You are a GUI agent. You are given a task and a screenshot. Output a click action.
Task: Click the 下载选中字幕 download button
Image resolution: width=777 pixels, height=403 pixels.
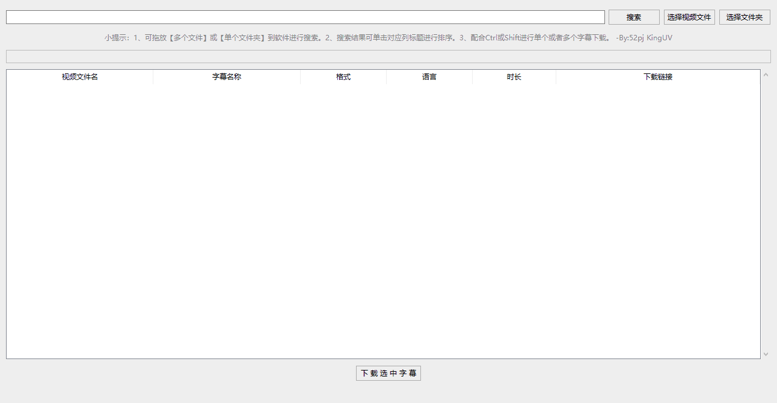pos(388,373)
